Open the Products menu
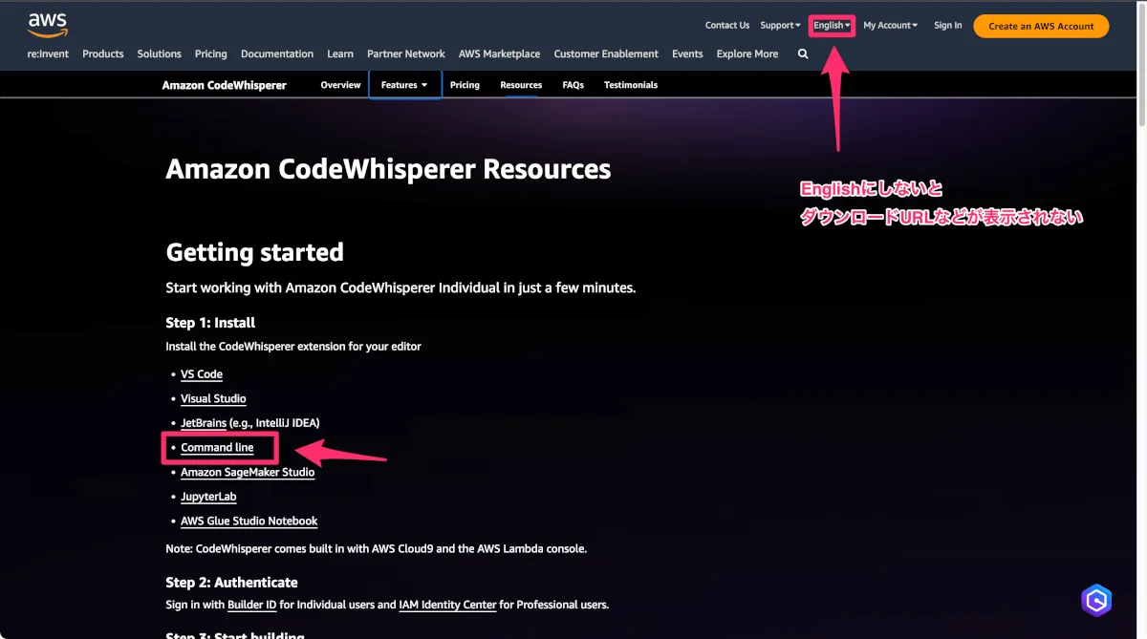The height and width of the screenshot is (639, 1147). pos(102,54)
